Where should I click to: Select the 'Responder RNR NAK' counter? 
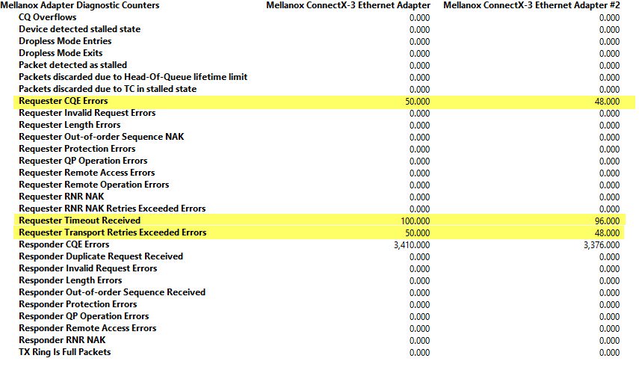62,340
